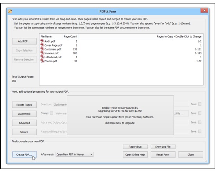Select the Cover Page.pdf file icon

click(x=42, y=45)
